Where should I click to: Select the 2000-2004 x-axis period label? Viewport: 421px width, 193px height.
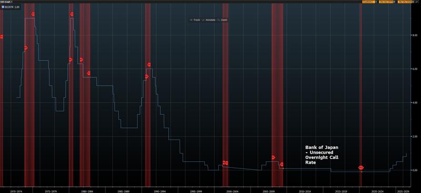click(232, 191)
